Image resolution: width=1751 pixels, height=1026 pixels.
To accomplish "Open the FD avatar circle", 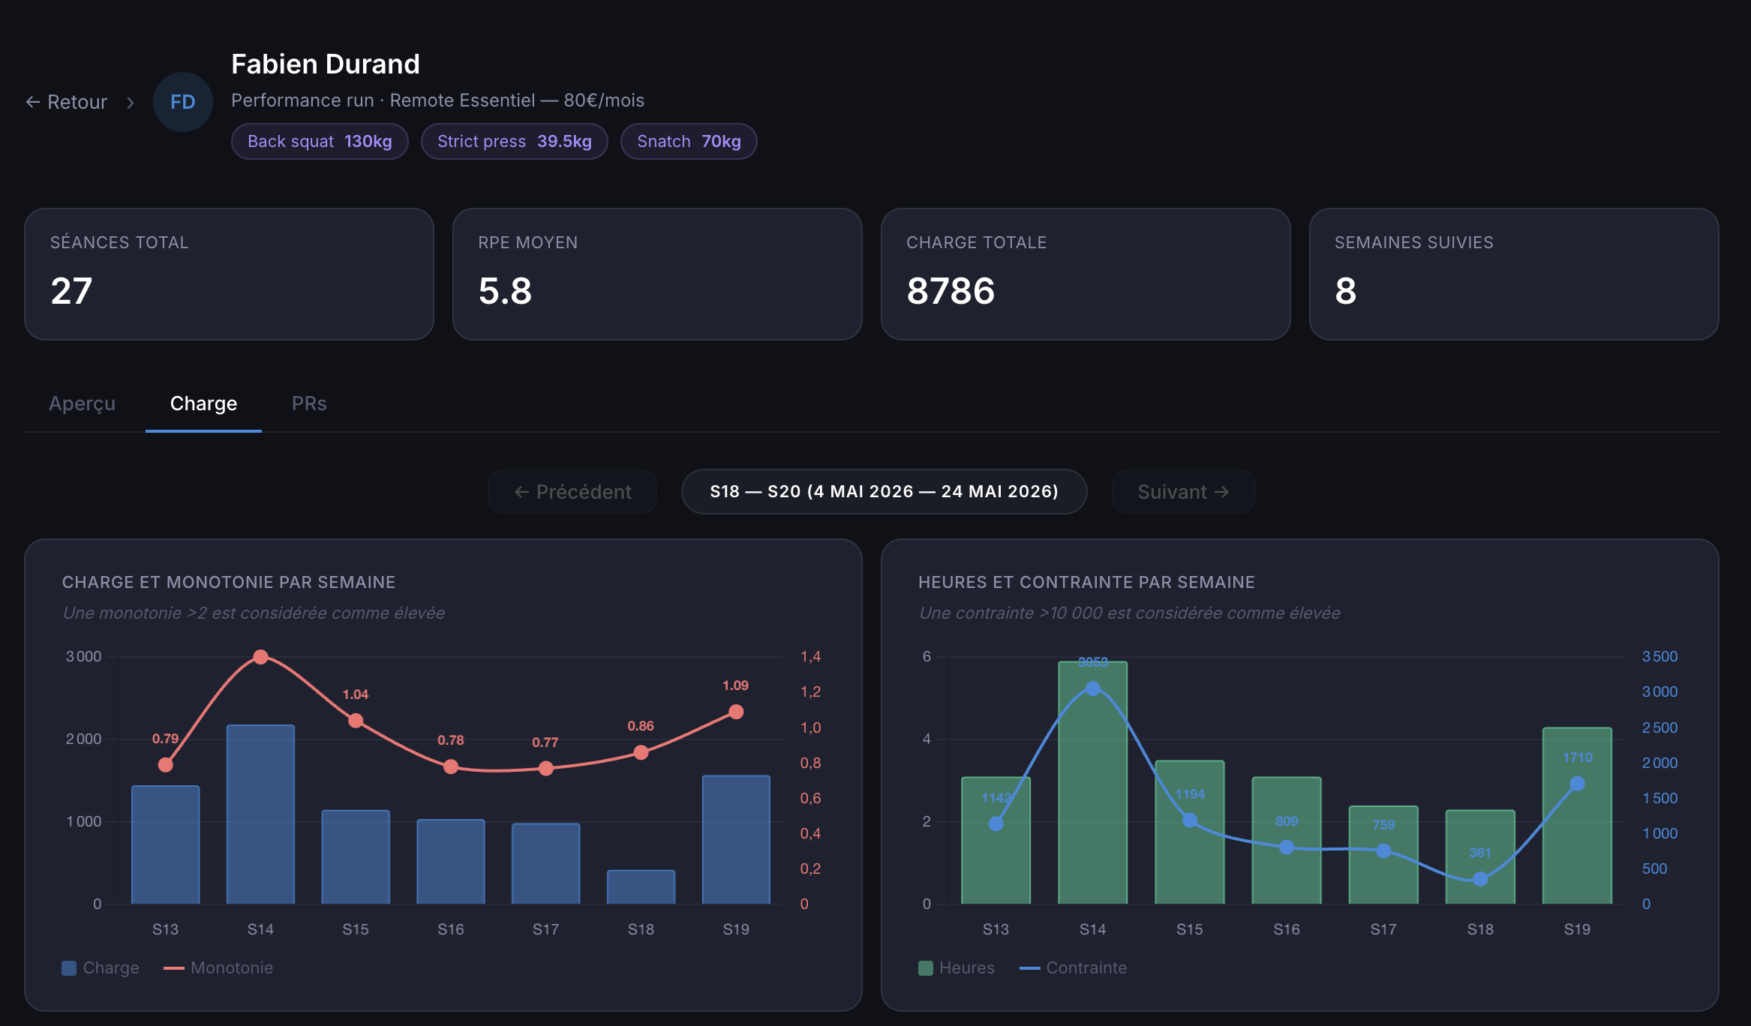I will click(183, 102).
